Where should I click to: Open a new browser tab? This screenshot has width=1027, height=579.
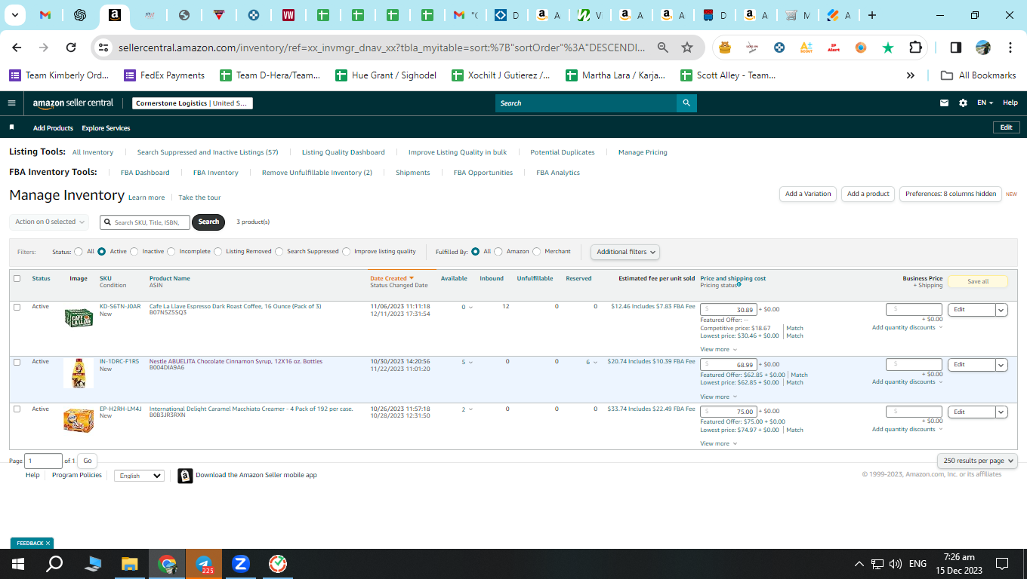tap(872, 15)
